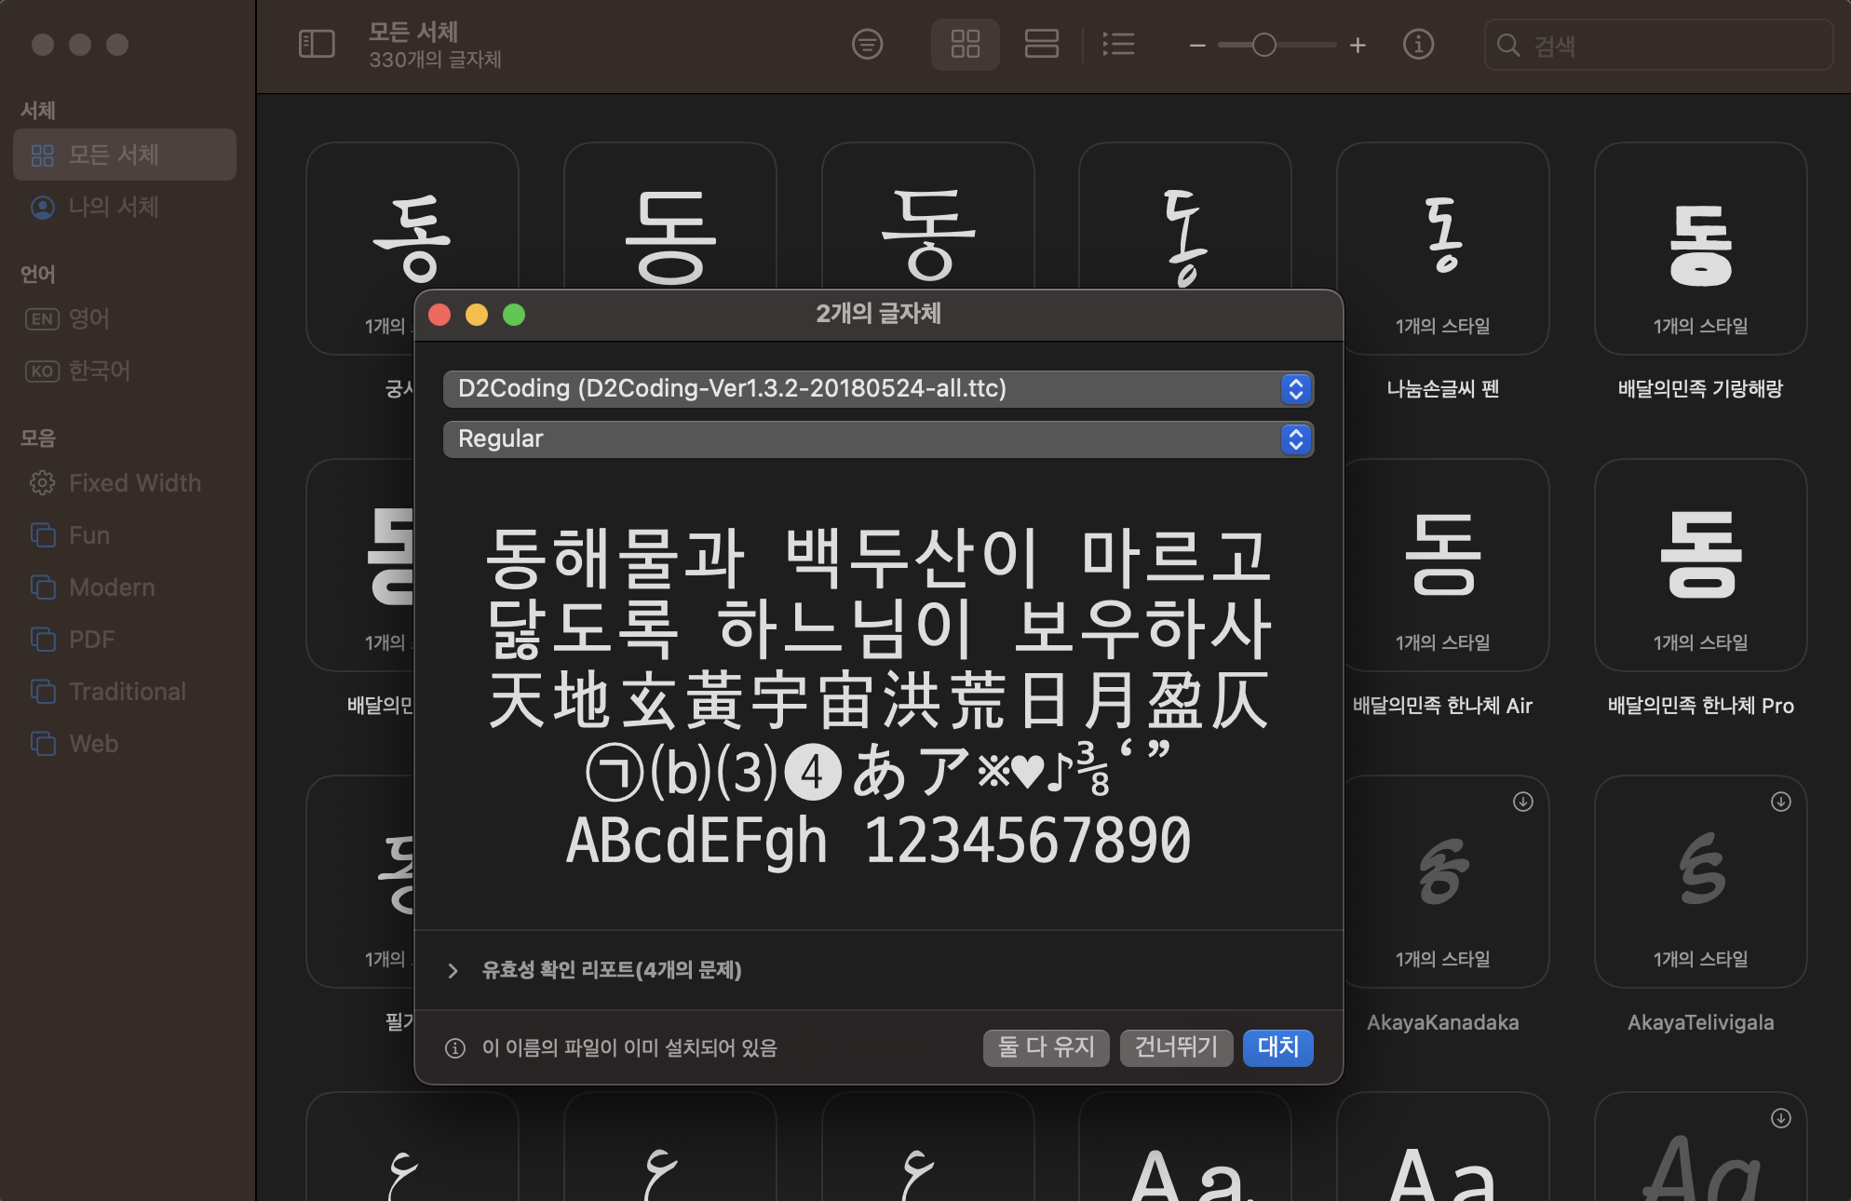
Task: Close the 2개의 글자체 dialog with the red button
Action: 439,315
